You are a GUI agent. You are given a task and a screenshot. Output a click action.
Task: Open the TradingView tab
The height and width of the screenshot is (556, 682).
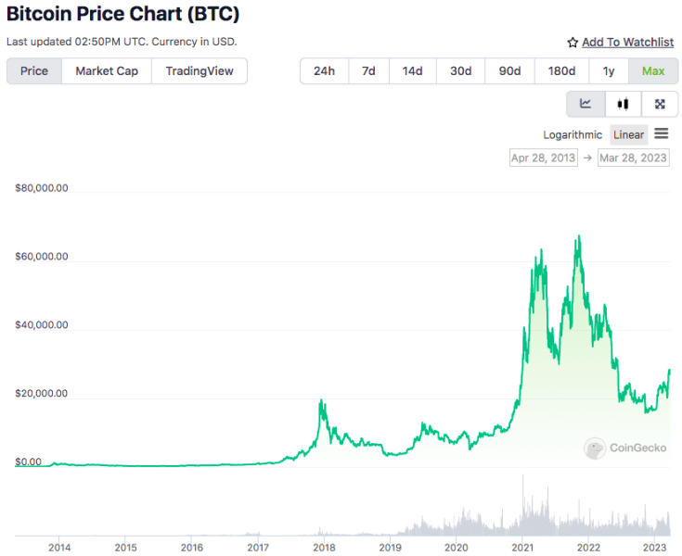coord(199,71)
